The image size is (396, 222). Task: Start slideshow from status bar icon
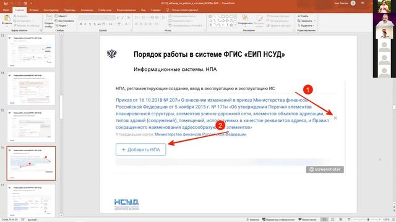(349, 220)
